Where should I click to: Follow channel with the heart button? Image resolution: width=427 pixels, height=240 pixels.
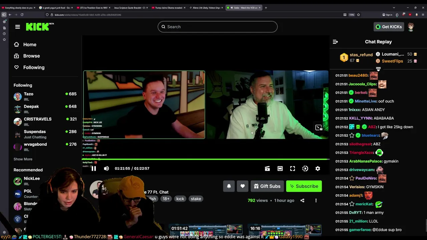243,186
